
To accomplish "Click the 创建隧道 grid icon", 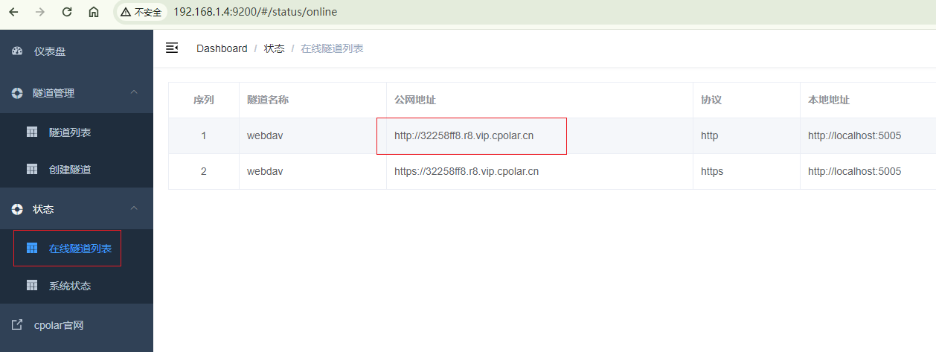I will click(x=32, y=169).
